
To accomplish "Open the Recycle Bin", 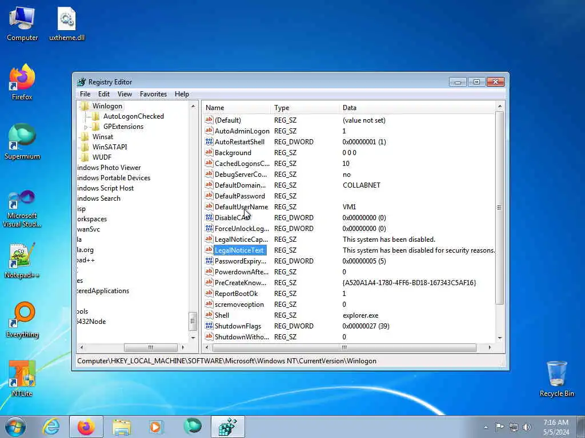I will click(x=556, y=379).
